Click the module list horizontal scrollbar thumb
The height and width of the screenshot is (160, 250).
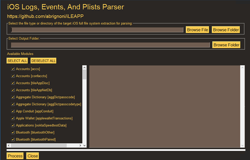(39, 145)
